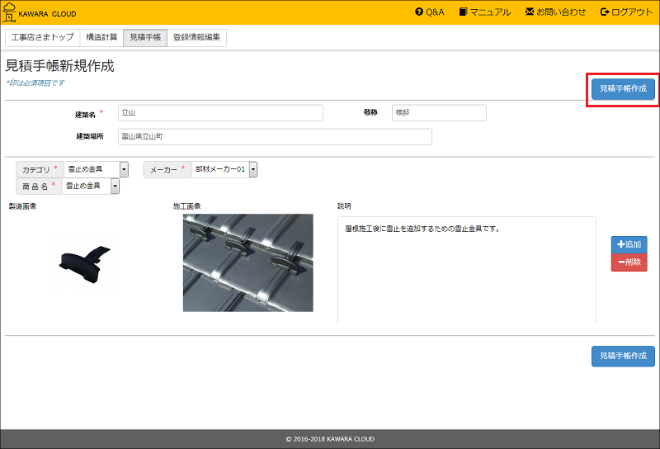The image size is (660, 449).
Task: Open the 構造計算 tab
Action: point(101,38)
